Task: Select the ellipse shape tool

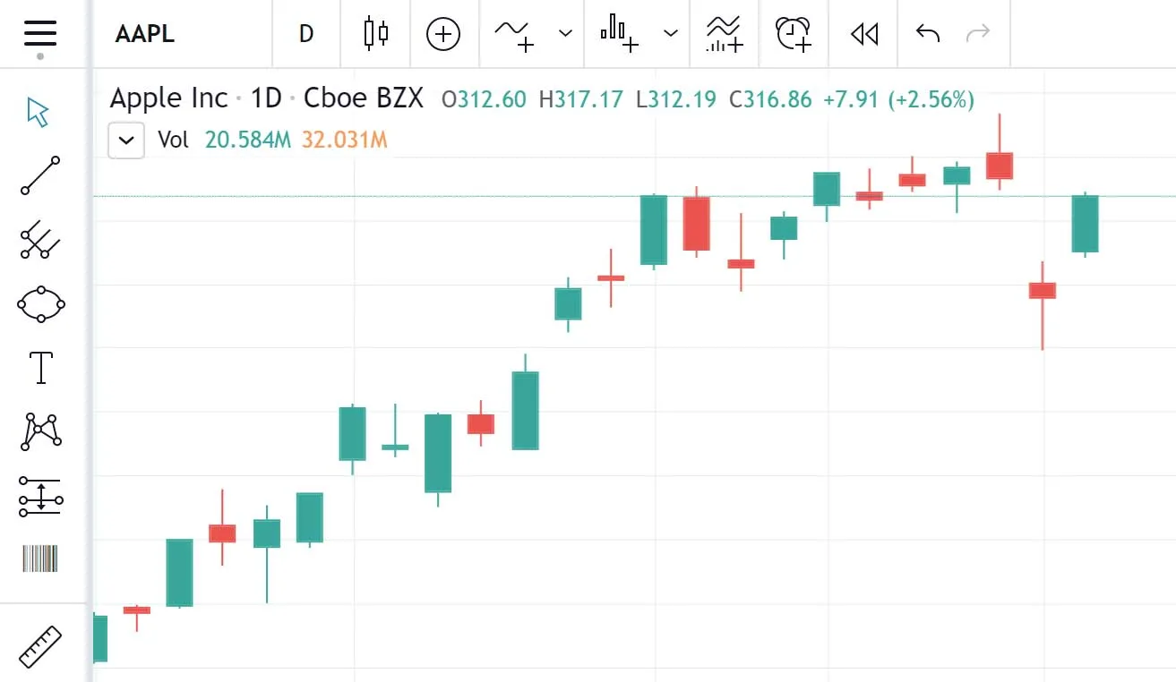Action: tap(40, 304)
